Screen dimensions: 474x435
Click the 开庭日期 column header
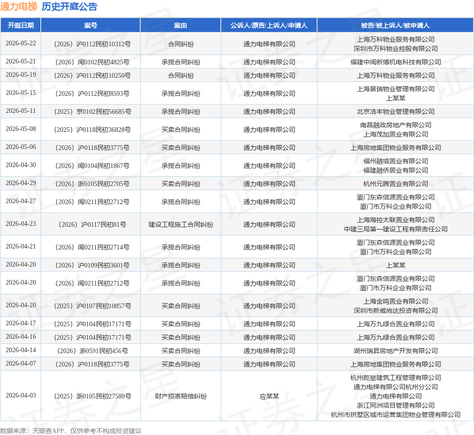[20, 25]
